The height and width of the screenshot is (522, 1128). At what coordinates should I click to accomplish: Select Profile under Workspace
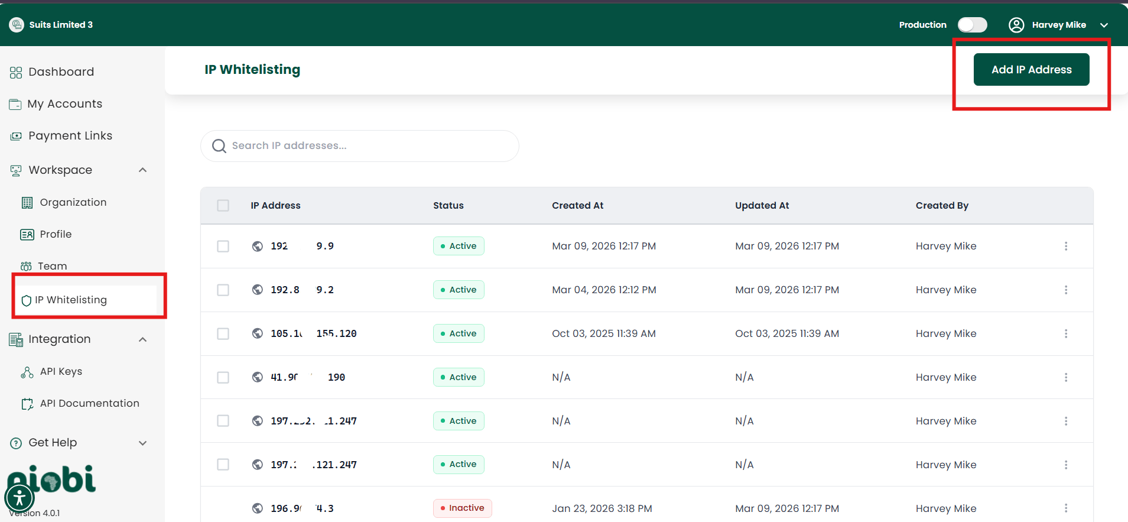point(56,235)
